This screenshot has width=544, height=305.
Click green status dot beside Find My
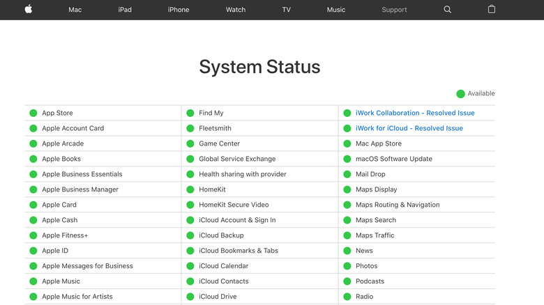point(190,113)
